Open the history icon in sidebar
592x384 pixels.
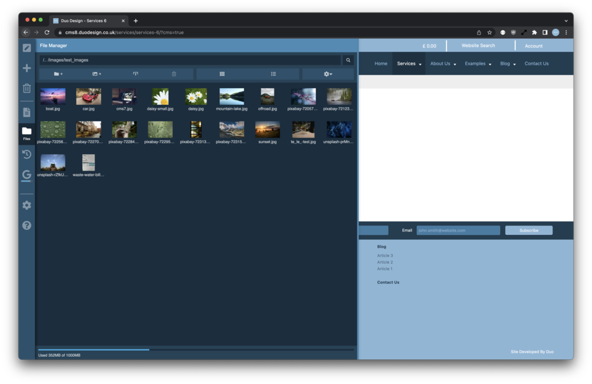point(27,155)
